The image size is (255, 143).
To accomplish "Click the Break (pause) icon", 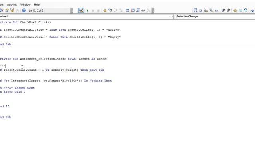I will [x=93, y=10].
